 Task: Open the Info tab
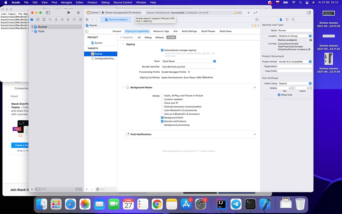tap(175, 31)
